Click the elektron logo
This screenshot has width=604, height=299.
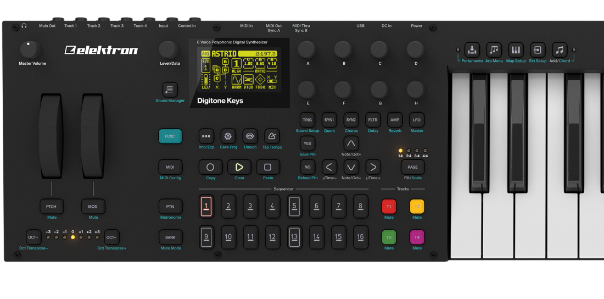(102, 50)
